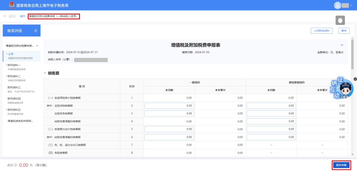Click the 即征即退项目 column header
Image resolution: width=357 pixels, height=171 pixels.
click(x=297, y=82)
